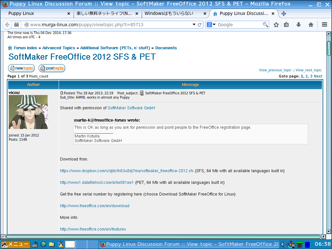
Task: Close the Puppy Linux tab
Action: [69, 14]
